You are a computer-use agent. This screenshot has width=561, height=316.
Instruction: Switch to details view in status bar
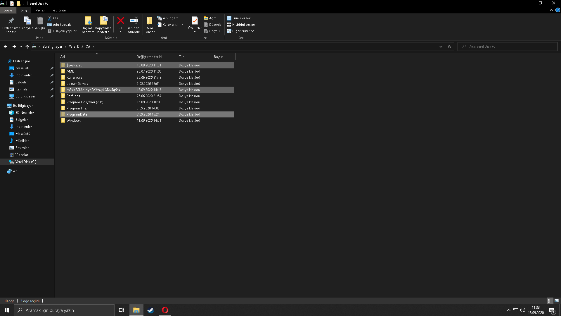pyautogui.click(x=549, y=301)
